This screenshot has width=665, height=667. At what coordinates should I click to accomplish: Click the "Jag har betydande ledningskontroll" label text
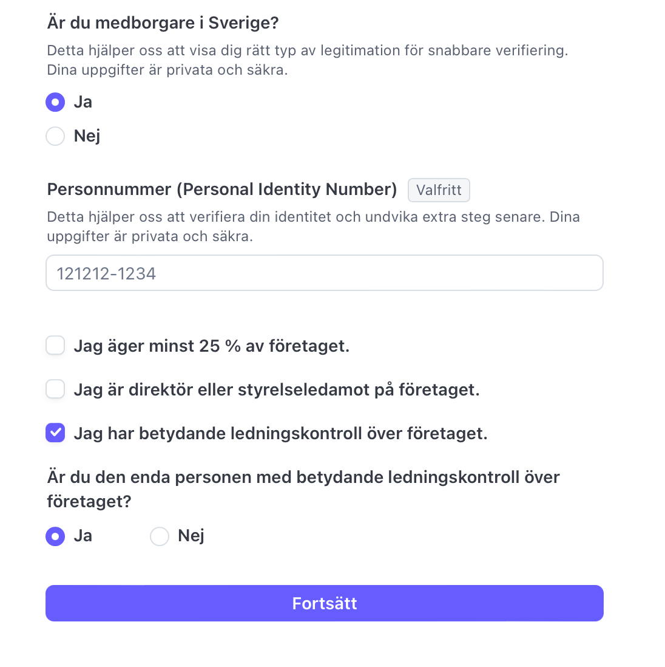pos(281,434)
